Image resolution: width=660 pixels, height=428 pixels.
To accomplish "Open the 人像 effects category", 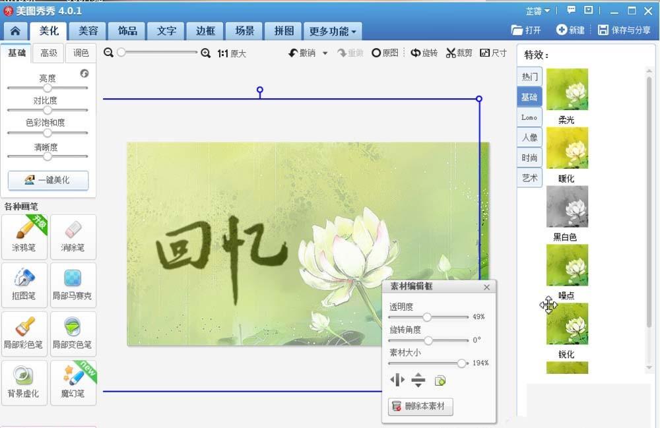I will pos(529,137).
